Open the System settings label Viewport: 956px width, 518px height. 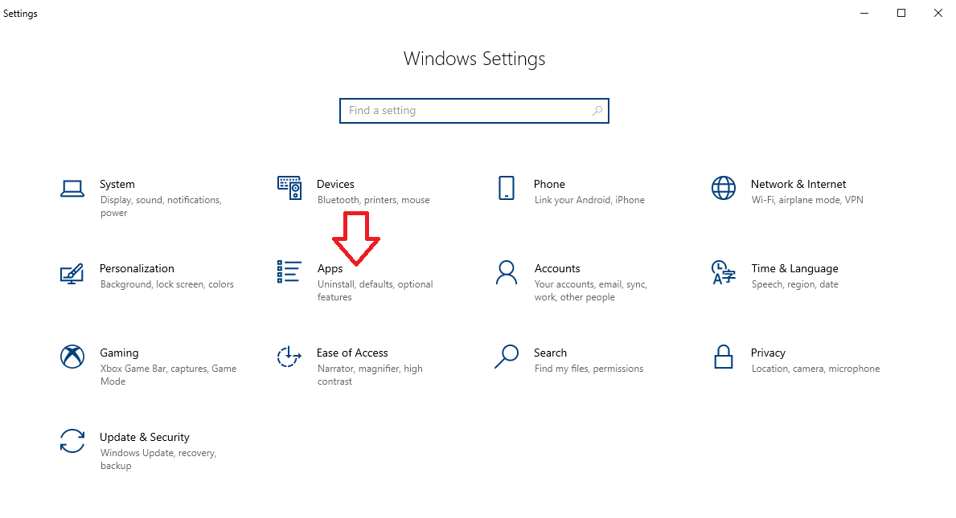[x=117, y=185]
